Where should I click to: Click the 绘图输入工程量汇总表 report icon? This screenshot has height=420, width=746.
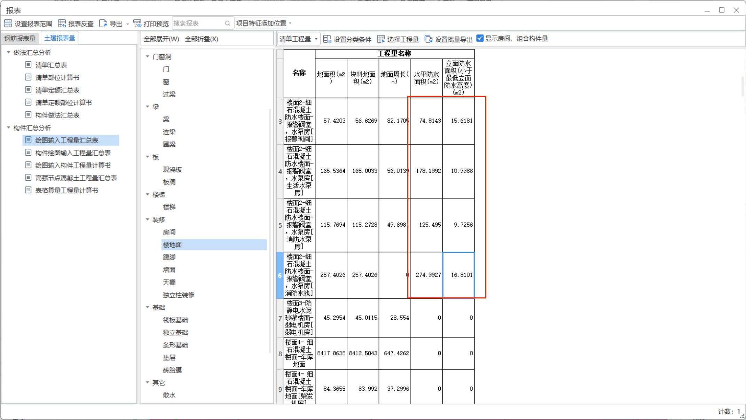(28, 140)
